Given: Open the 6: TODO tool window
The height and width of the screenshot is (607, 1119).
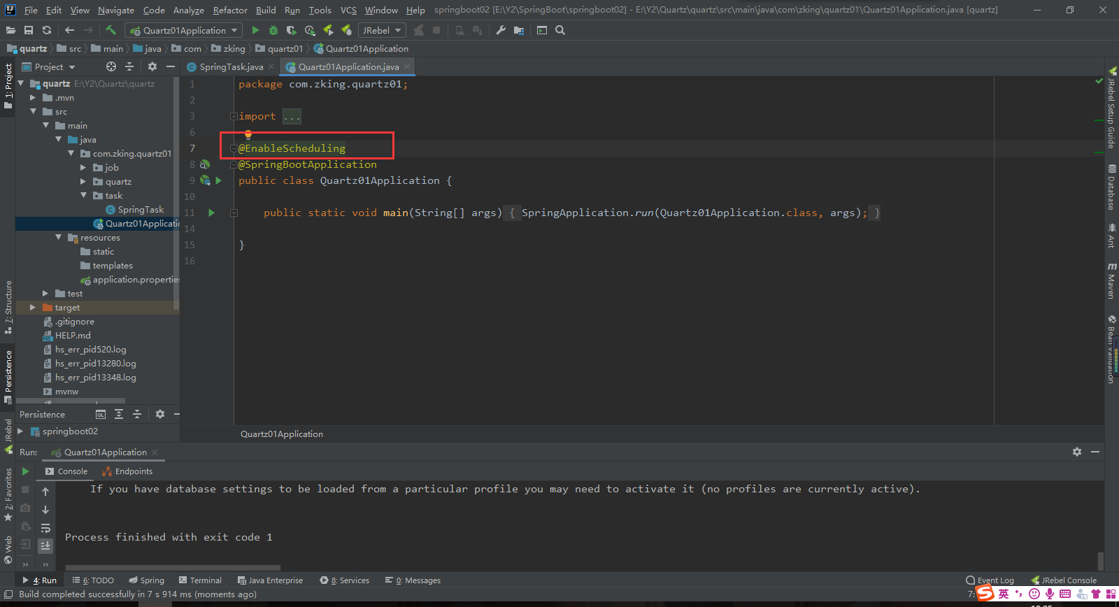Looking at the screenshot, I should tap(93, 580).
